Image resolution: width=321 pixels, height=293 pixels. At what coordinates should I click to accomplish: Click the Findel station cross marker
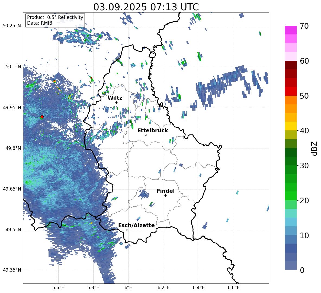point(165,196)
